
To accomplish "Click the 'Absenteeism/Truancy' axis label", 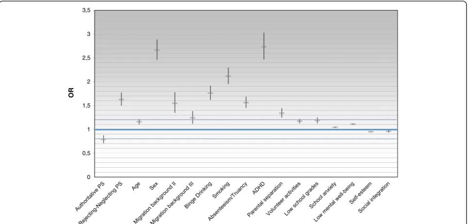I will click(x=228, y=202).
